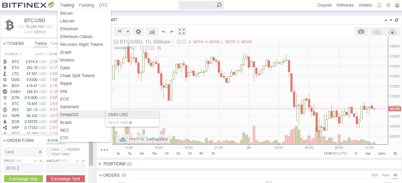
Task: Undo last chart action with arrow icon
Action: point(164,31)
